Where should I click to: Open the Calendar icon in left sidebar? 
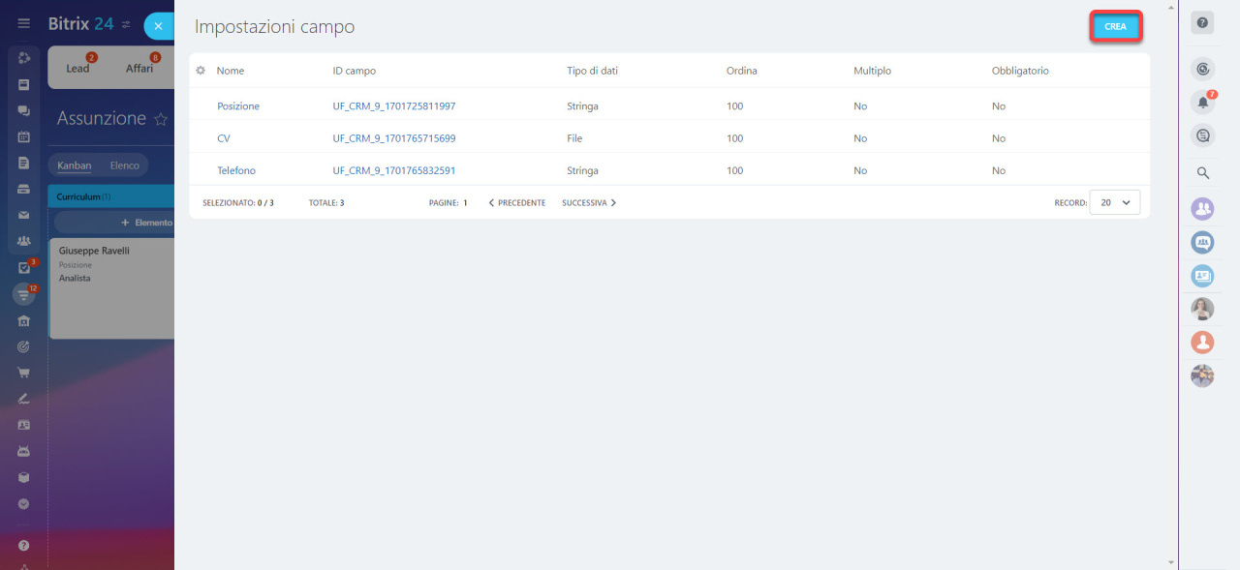(24, 137)
